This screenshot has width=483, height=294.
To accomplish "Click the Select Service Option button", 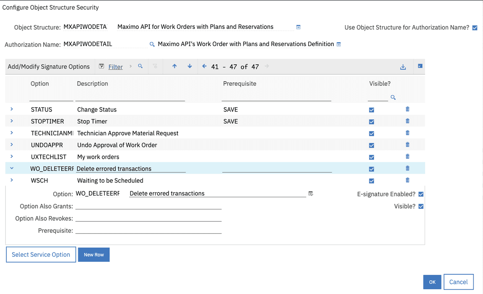I will tap(41, 254).
